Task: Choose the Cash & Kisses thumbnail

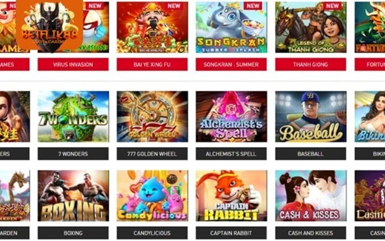Action: [310, 196]
